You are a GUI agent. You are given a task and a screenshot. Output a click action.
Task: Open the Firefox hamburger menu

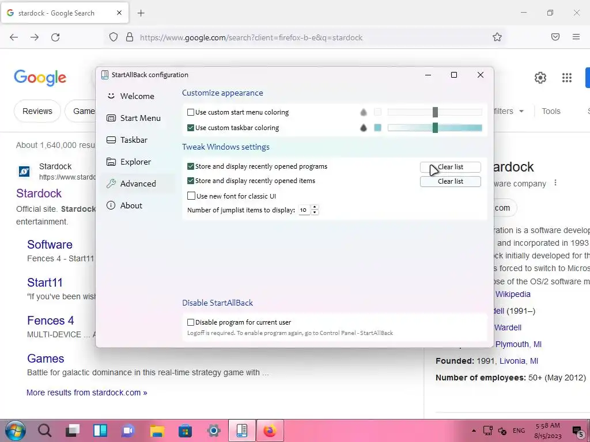(x=576, y=37)
